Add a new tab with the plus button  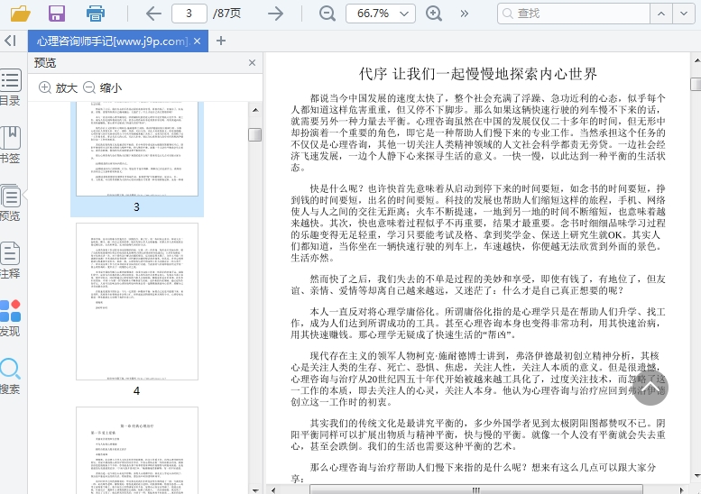pyautogui.click(x=221, y=41)
